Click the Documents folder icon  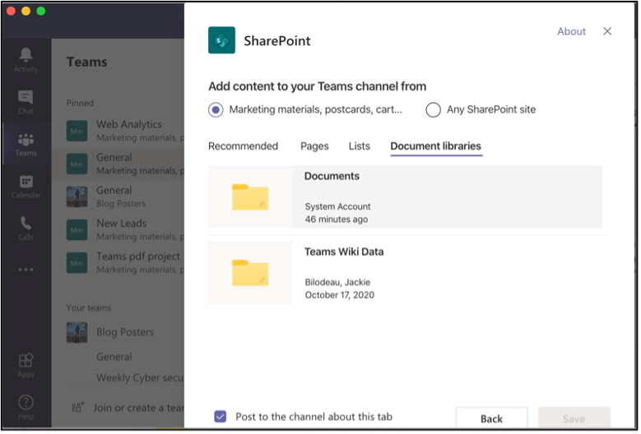tap(250, 197)
